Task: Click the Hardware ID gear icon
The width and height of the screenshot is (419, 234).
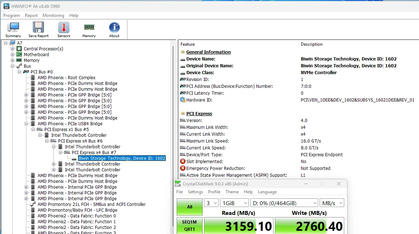Action: pos(183,100)
